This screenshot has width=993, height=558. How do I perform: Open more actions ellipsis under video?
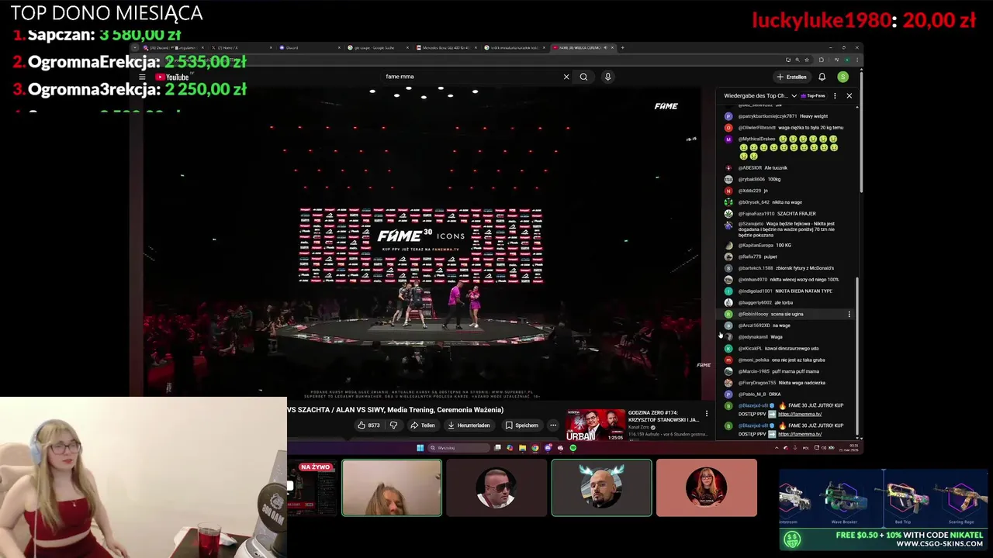pyautogui.click(x=553, y=425)
